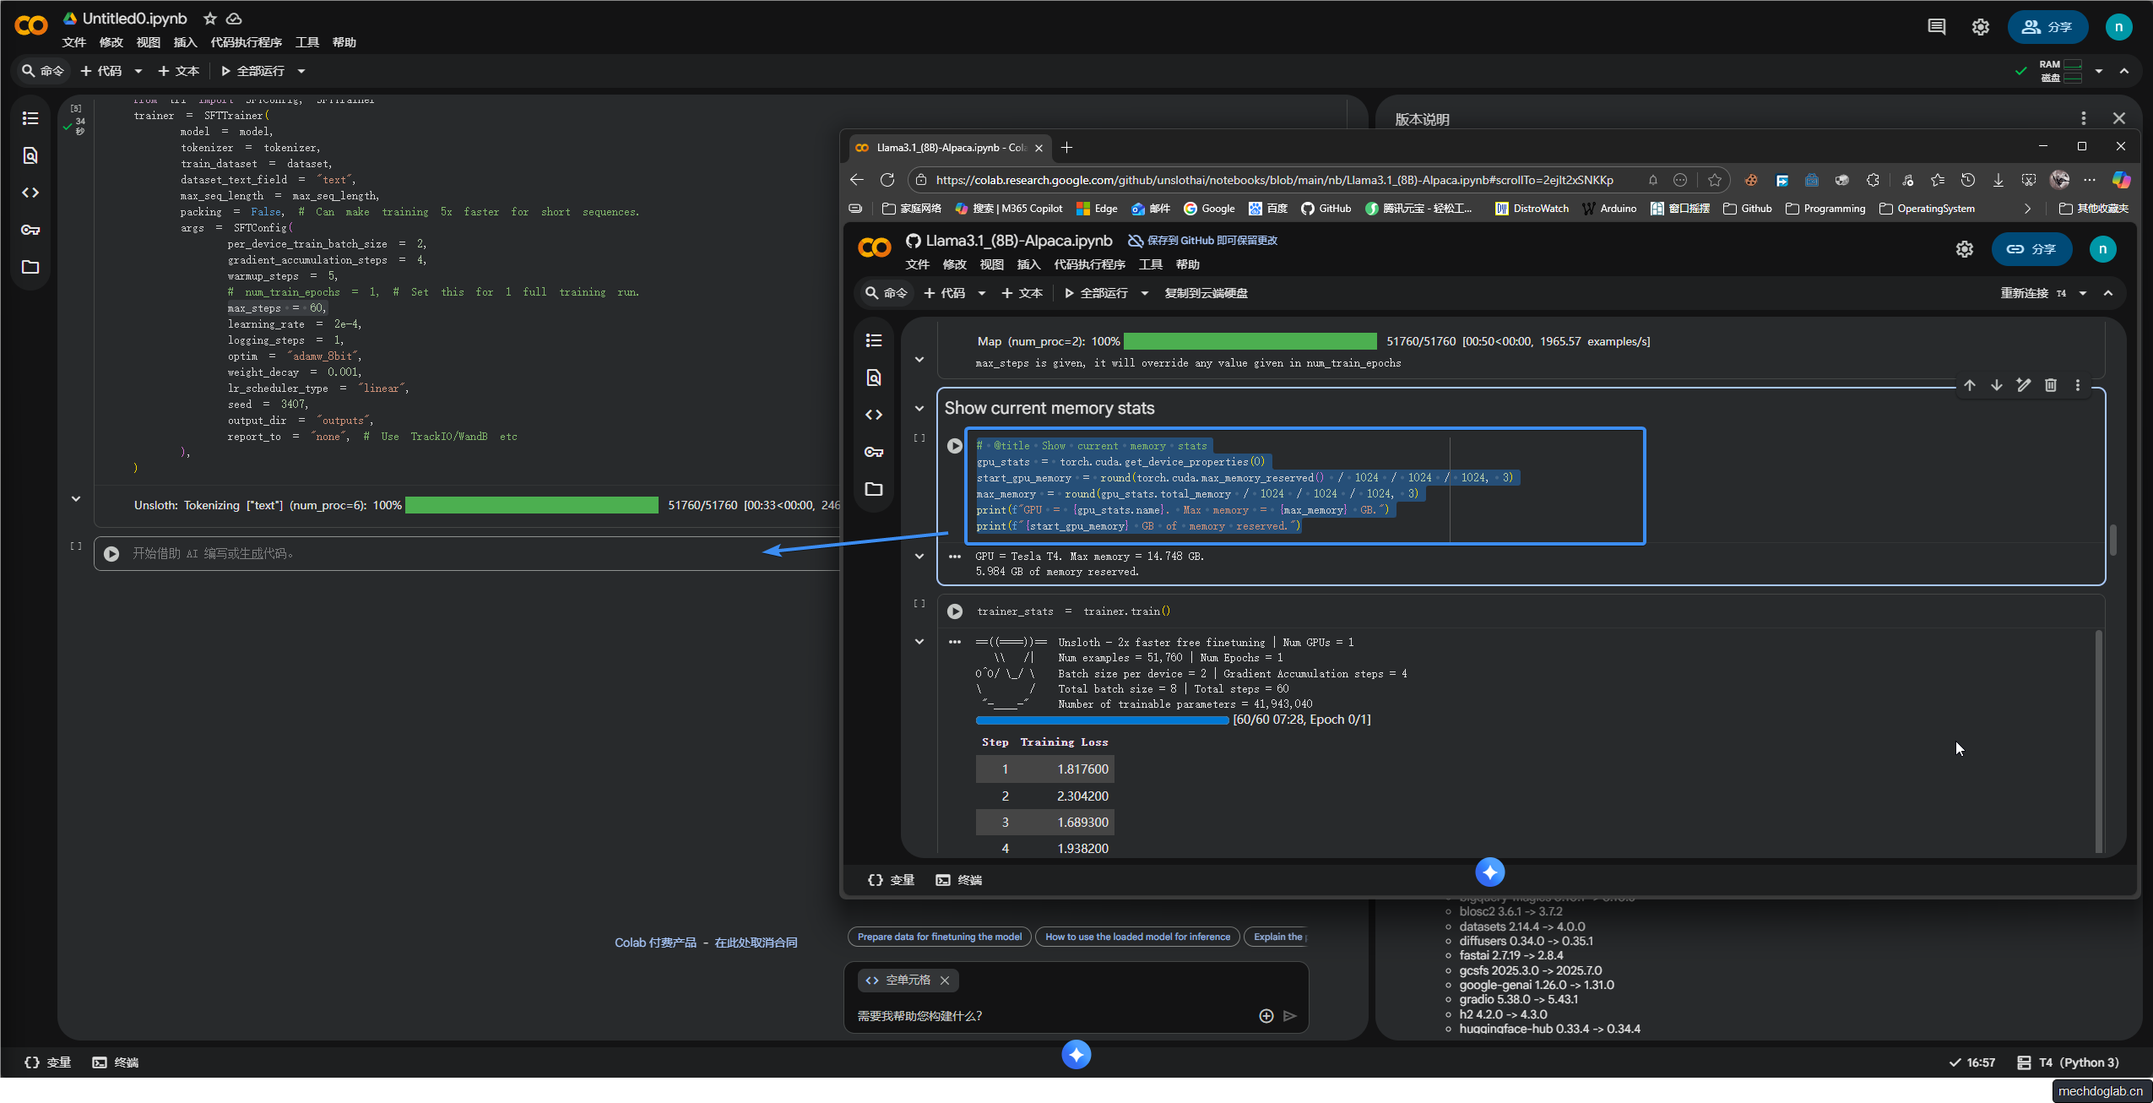
Task: Remove the 空单元格 chip with its X
Action: click(x=945, y=981)
